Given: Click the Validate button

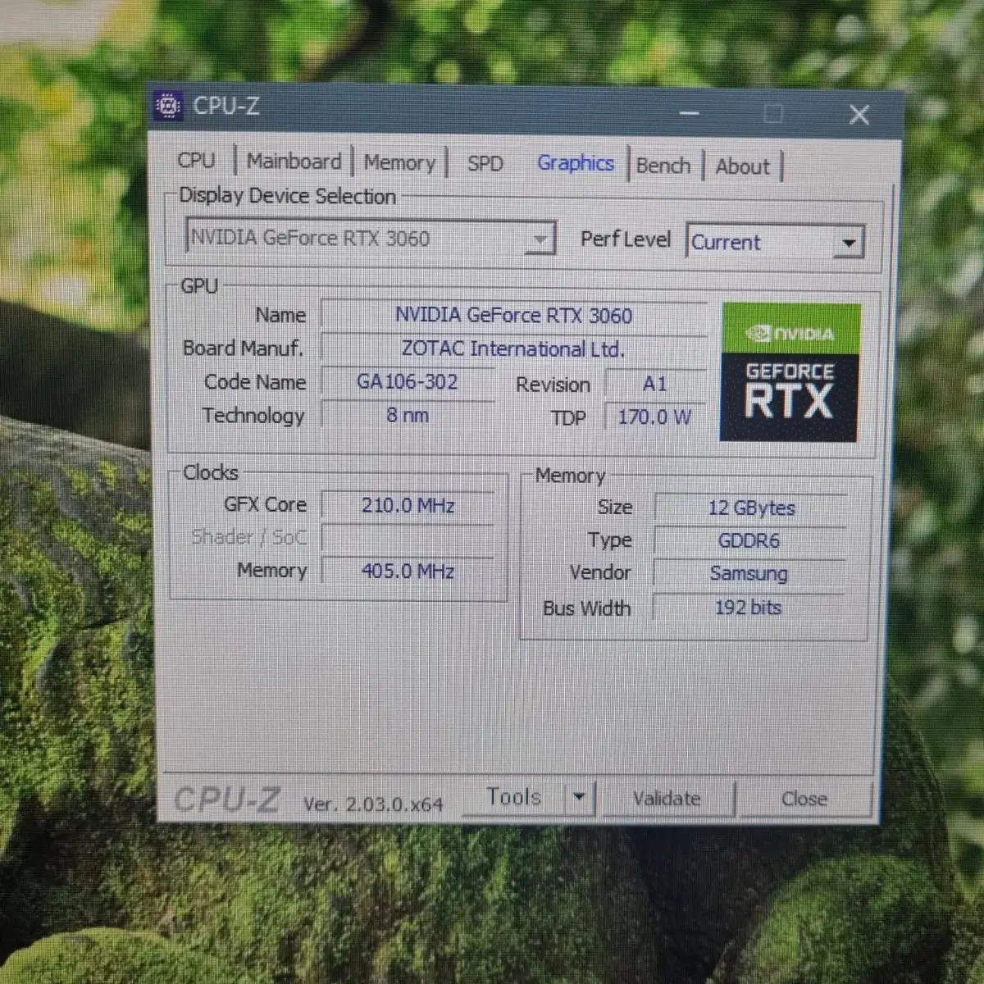Looking at the screenshot, I should click(667, 798).
